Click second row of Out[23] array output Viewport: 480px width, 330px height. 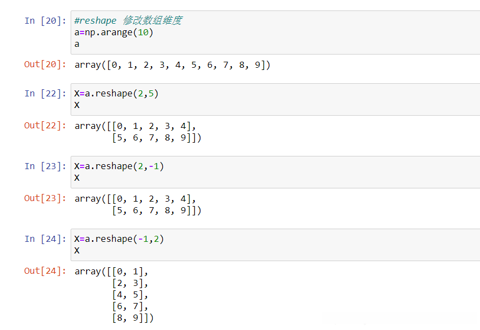156,210
